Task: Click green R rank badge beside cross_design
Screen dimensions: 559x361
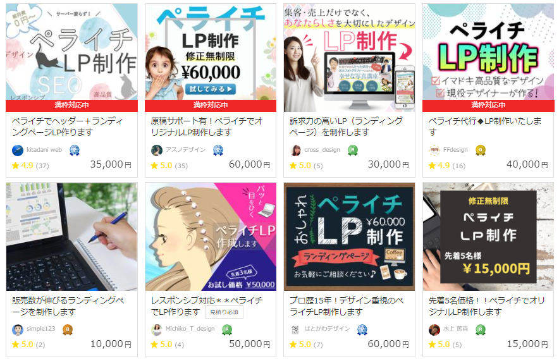Action: click(353, 150)
